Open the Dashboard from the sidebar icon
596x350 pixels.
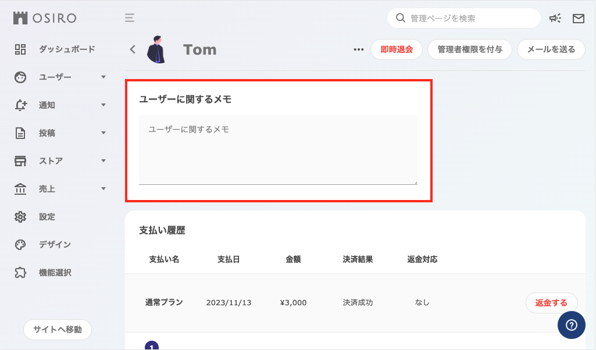[20, 49]
